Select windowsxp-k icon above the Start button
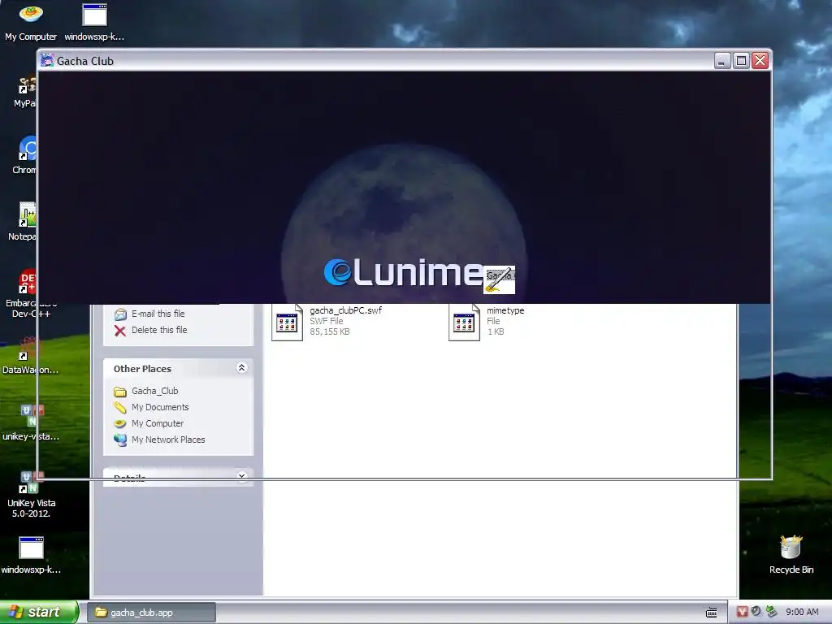Viewport: 832px width, 624px height. point(31,555)
